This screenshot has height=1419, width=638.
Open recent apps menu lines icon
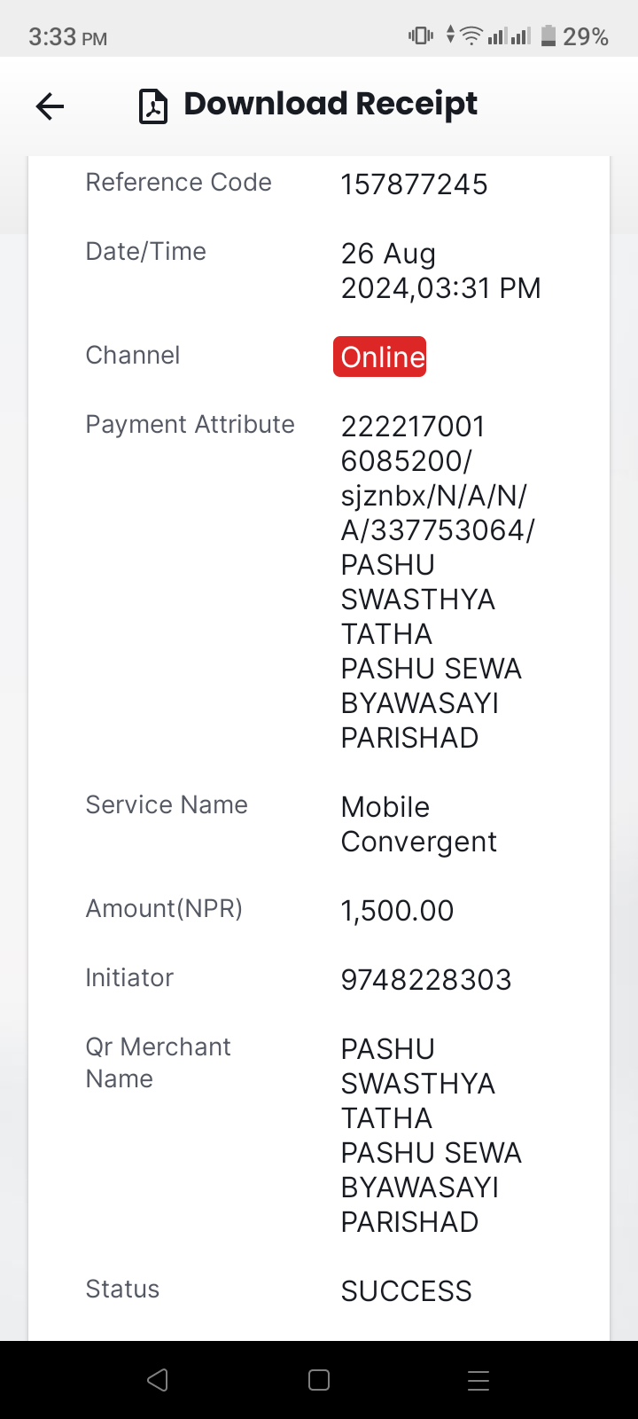[478, 1380]
